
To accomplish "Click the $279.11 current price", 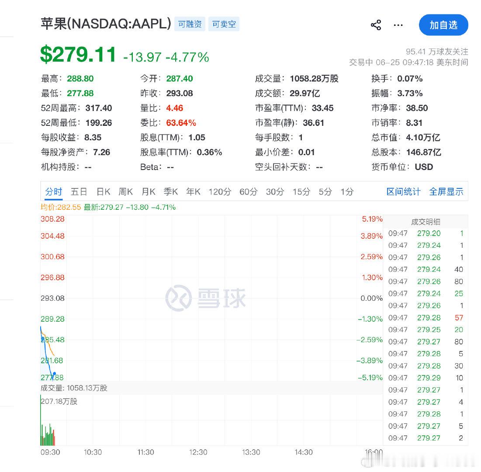I will pyautogui.click(x=78, y=54).
